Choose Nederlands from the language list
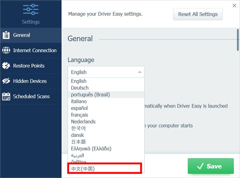Viewport: 240px width, 178px height. (83, 121)
